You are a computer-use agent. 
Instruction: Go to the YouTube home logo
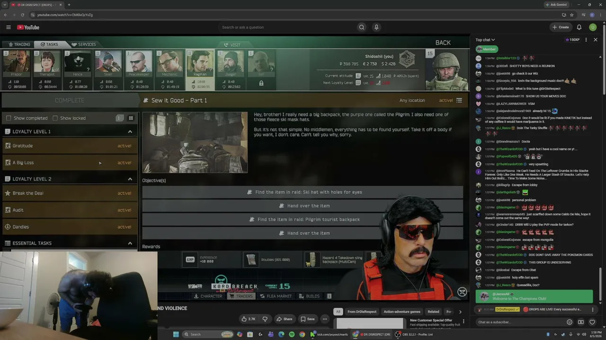[x=28, y=27]
